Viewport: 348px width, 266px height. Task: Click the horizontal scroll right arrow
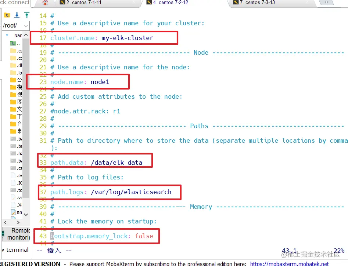18,222
